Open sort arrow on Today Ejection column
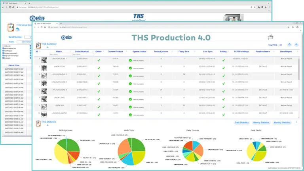Image resolution: width=304 pixels, height=171 pixels. click(172, 51)
